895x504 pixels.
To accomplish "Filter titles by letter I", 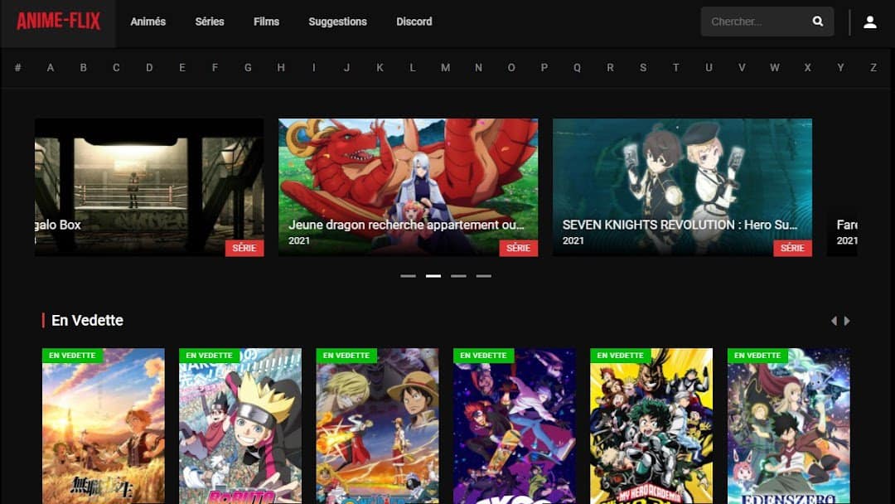I will (313, 67).
